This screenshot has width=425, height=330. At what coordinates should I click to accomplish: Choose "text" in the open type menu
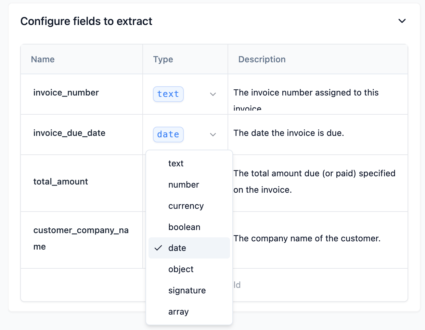[x=176, y=164]
